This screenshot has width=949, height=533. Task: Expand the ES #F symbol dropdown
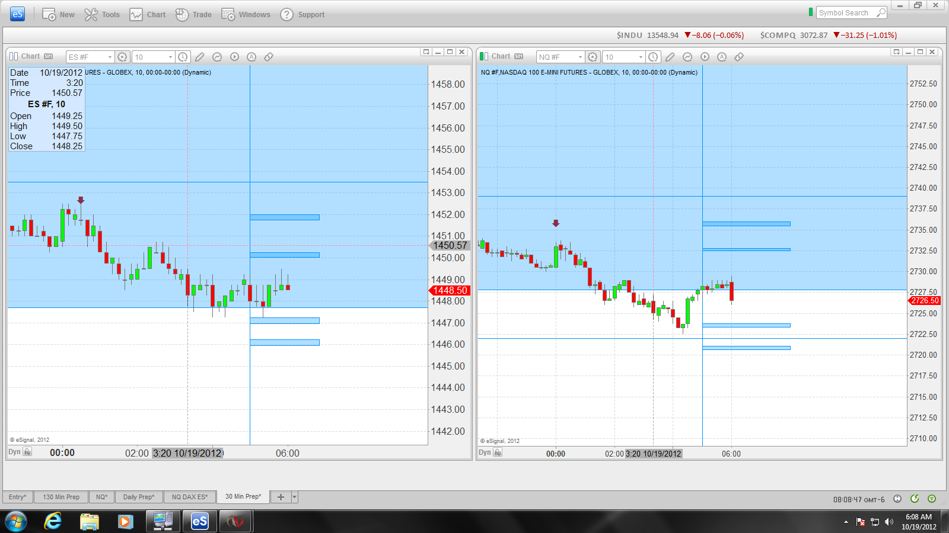coord(110,57)
